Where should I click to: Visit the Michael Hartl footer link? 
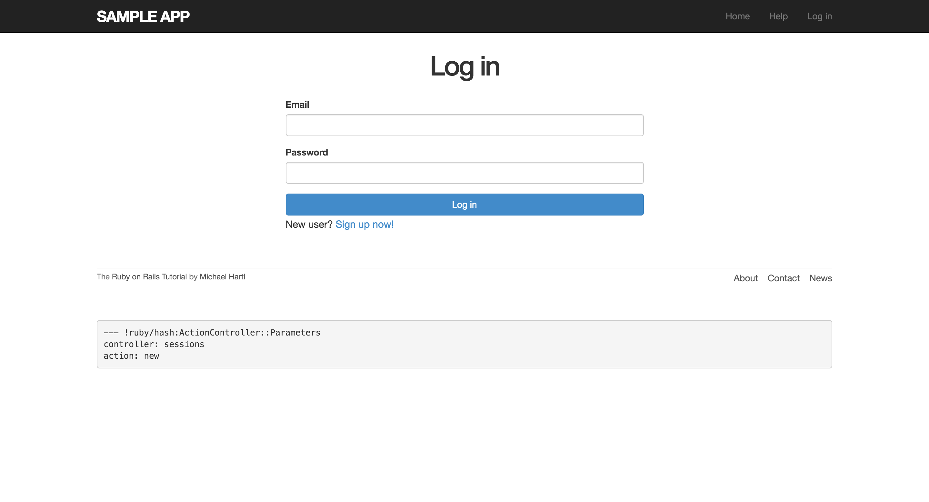[222, 276]
